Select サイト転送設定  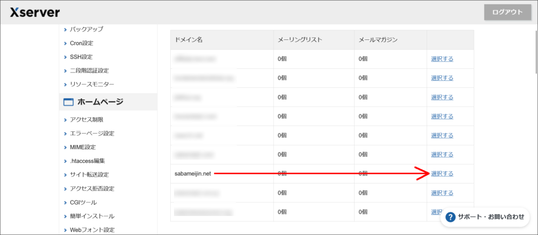[89, 175]
